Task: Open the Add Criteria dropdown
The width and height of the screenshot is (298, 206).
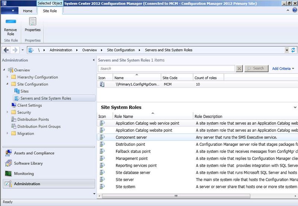Action: [x=283, y=68]
